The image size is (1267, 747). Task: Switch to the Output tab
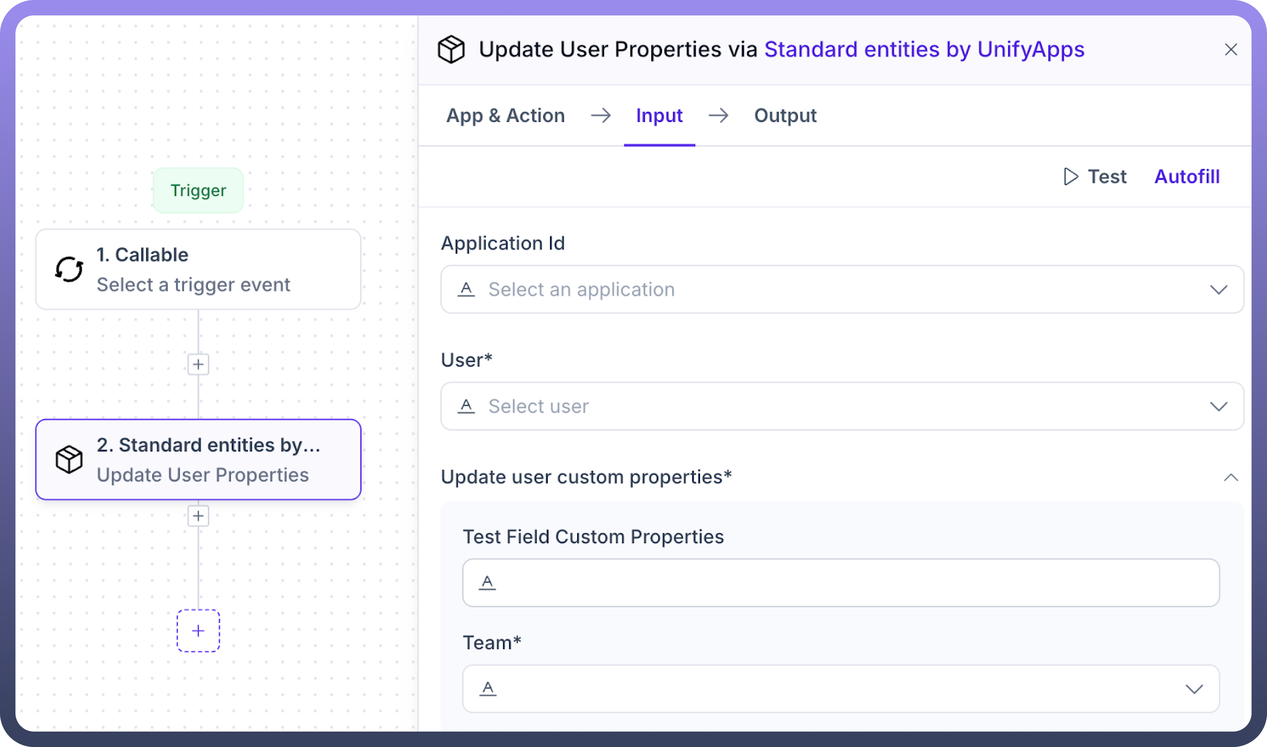[785, 115]
